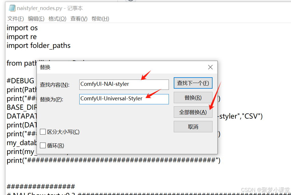Click the 'my_datab' line start
Viewport: 291px width, 195px height.
pyautogui.click(x=22, y=143)
